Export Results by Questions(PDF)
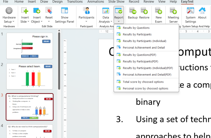This screenshot has height=138, width=211. point(146,55)
